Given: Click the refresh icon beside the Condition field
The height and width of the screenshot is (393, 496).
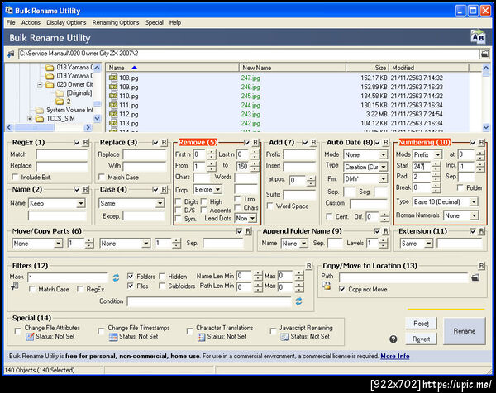Looking at the screenshot, I should pos(298,301).
